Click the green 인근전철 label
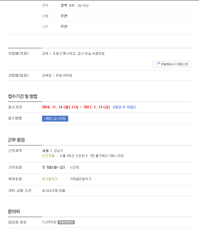The width and height of the screenshot is (199, 228). point(48,156)
